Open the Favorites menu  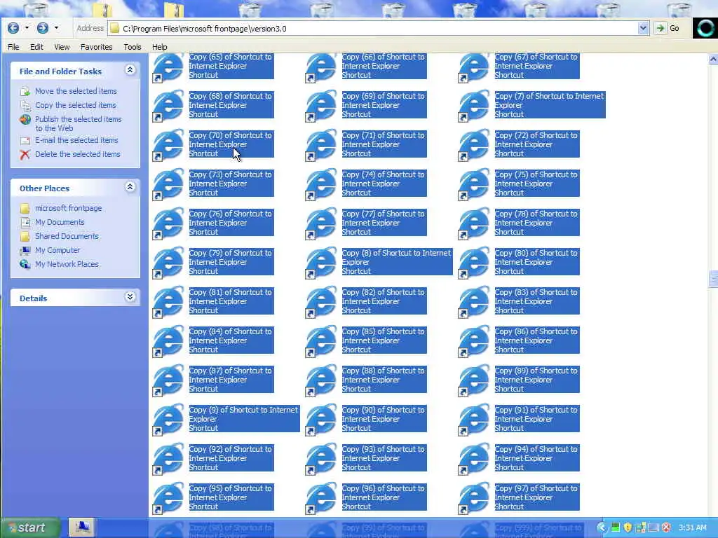click(x=96, y=47)
